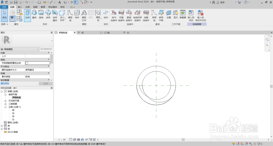Start the 模型线 (Model Line) tool

tap(70, 16)
